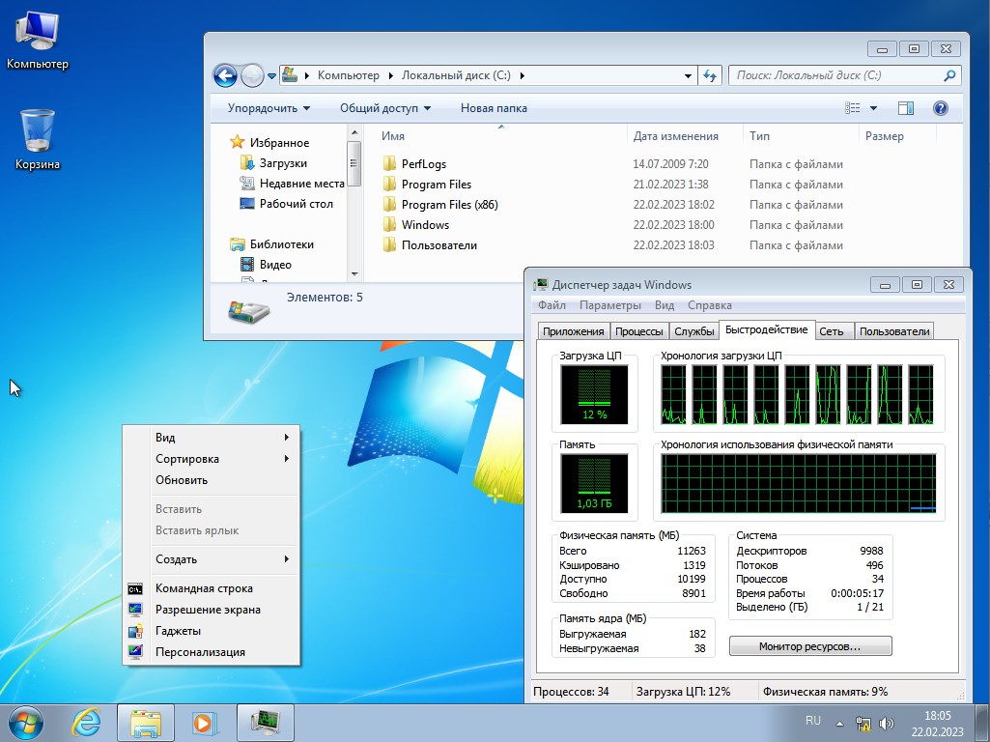
Task: Launch Internet Explorer from taskbar
Action: point(86,722)
